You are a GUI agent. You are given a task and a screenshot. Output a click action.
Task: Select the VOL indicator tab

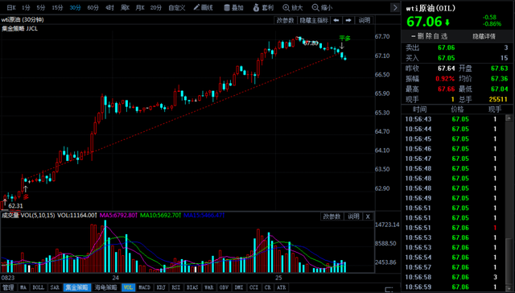click(128, 287)
